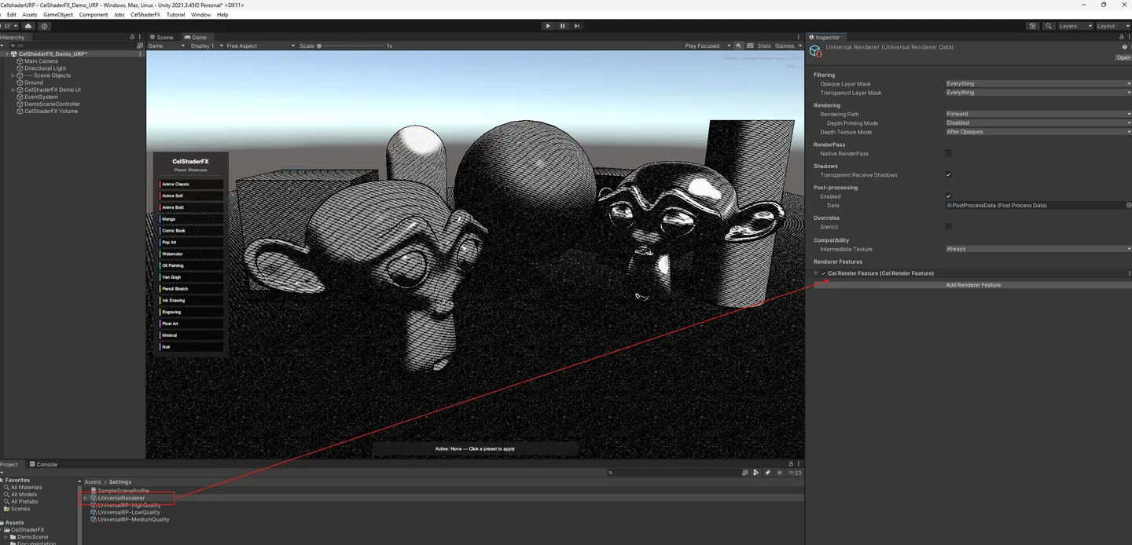Toggle Native RenderPass checkbox
The width and height of the screenshot is (1132, 545).
pyautogui.click(x=948, y=153)
